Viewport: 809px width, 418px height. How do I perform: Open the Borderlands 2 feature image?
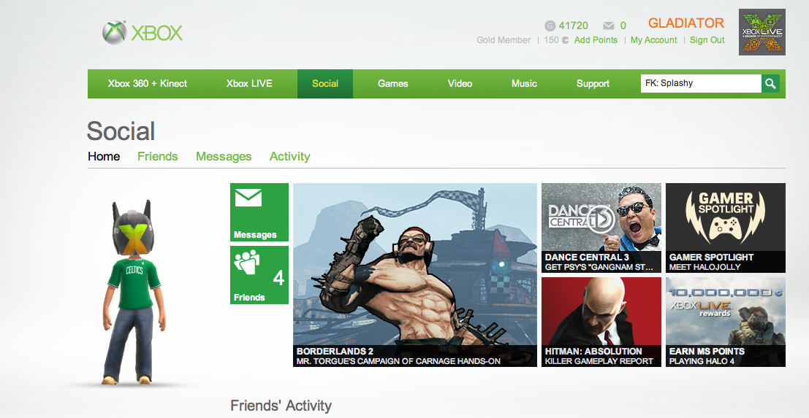click(415, 275)
